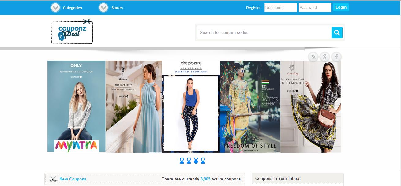401x186 pixels.
Task: Open the Categories menu label
Action: tap(73, 8)
